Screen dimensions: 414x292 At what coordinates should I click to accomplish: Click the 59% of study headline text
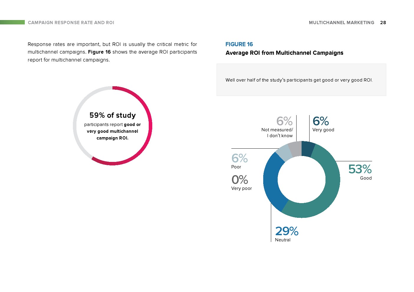[112, 115]
